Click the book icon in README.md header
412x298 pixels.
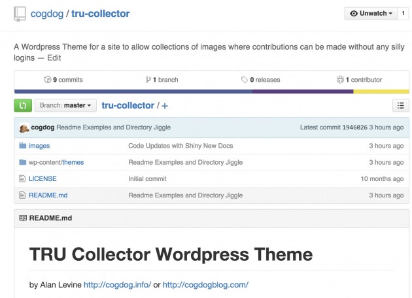(x=23, y=218)
